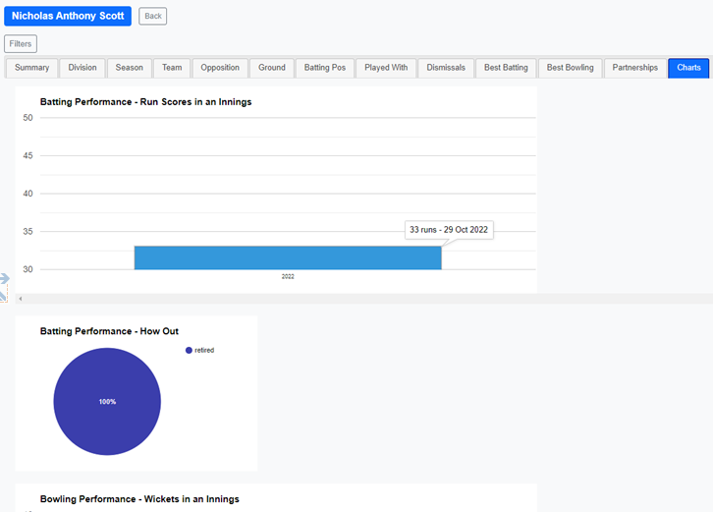Open the Partnerships tab
The height and width of the screenshot is (512, 713).
(x=635, y=68)
